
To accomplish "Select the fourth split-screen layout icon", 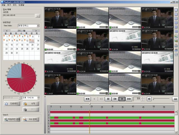I will click(x=176, y=23).
